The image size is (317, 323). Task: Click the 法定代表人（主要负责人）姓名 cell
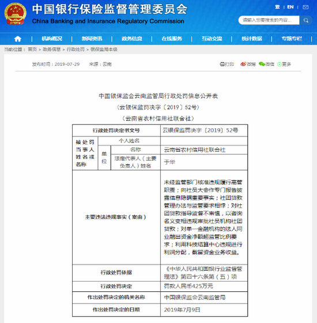[x=135, y=162]
